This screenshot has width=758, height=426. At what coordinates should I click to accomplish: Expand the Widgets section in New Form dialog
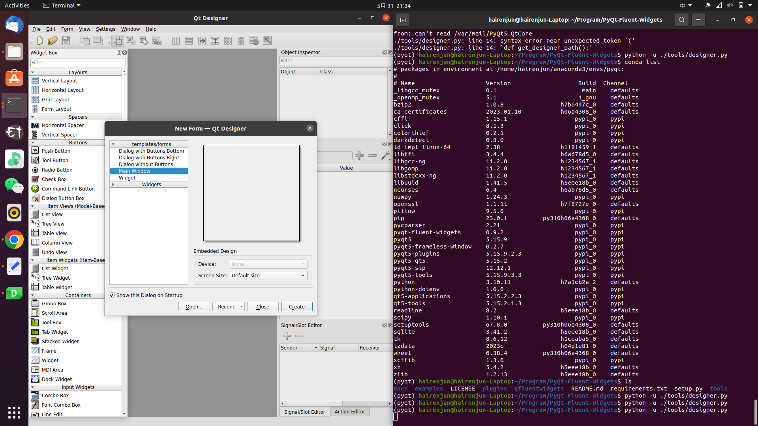113,184
